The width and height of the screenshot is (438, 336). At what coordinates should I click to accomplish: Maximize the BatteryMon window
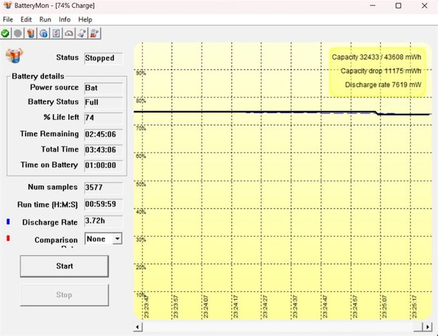tap(399, 6)
